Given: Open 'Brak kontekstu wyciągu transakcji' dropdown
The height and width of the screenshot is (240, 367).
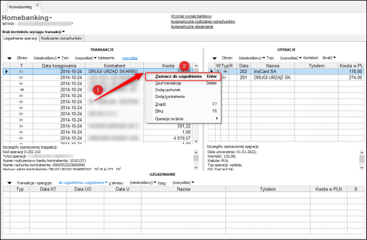Looking at the screenshot, I should (63, 31).
